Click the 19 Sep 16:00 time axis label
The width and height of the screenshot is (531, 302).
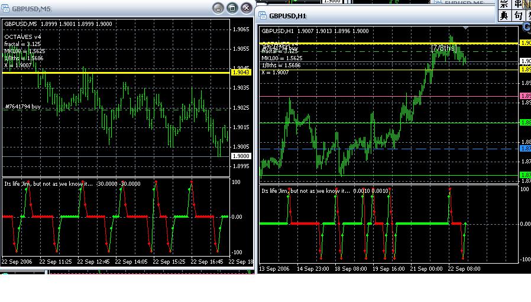[388, 269]
